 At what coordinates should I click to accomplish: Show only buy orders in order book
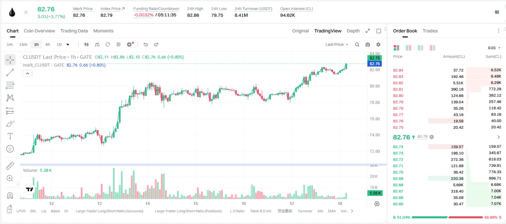(x=420, y=48)
